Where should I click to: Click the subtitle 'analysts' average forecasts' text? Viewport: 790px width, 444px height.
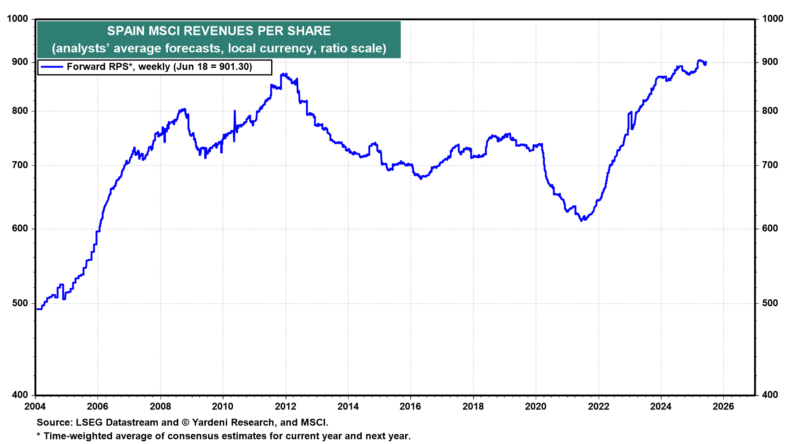pyautogui.click(x=218, y=49)
